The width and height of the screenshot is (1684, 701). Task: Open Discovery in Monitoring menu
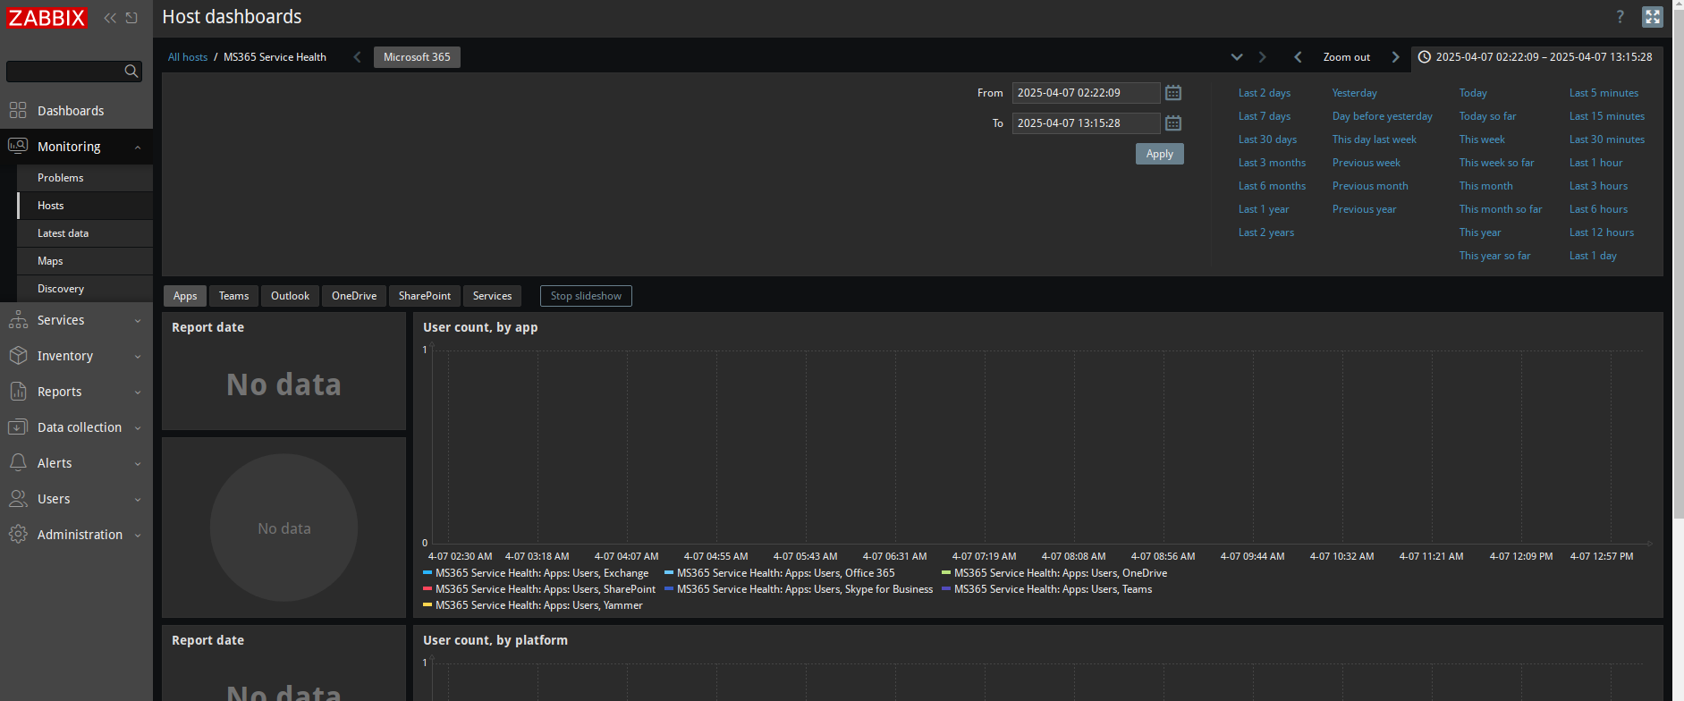(85, 289)
